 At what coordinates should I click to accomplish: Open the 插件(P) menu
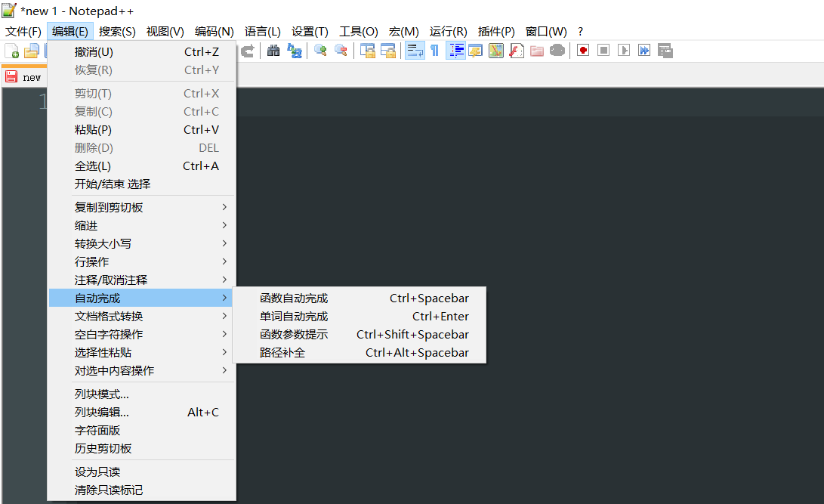tap(496, 32)
